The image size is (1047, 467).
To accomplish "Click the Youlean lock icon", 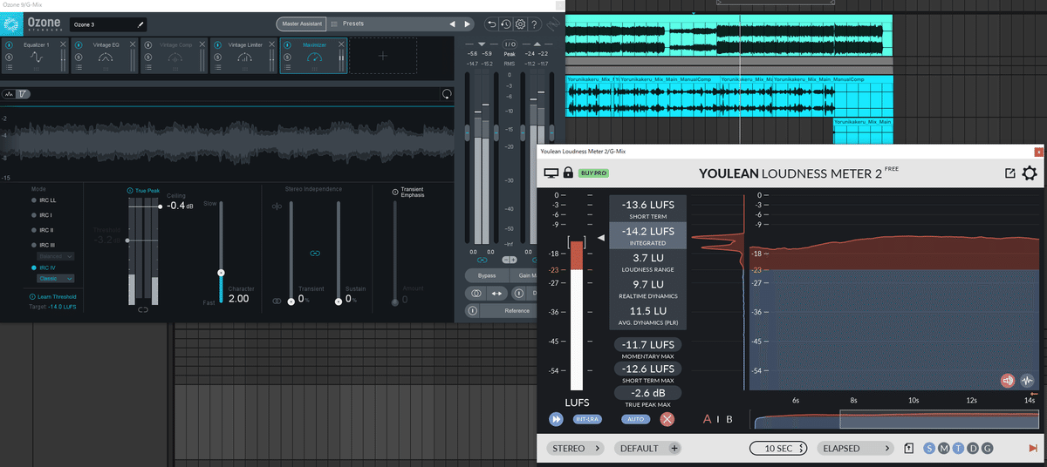I will 568,173.
